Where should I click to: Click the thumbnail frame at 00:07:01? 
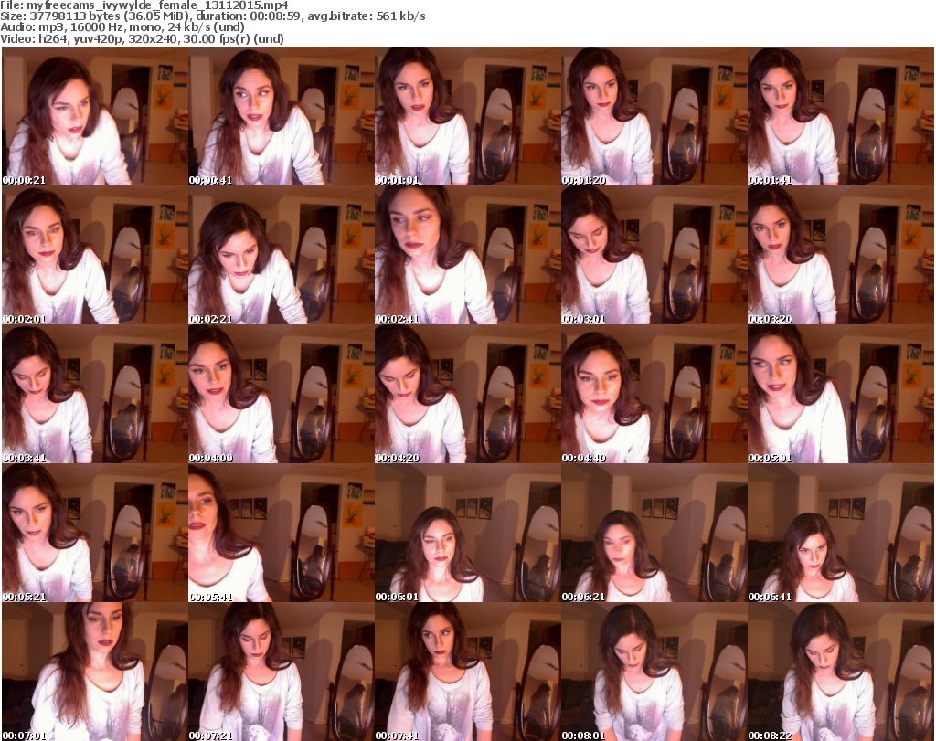click(95, 672)
